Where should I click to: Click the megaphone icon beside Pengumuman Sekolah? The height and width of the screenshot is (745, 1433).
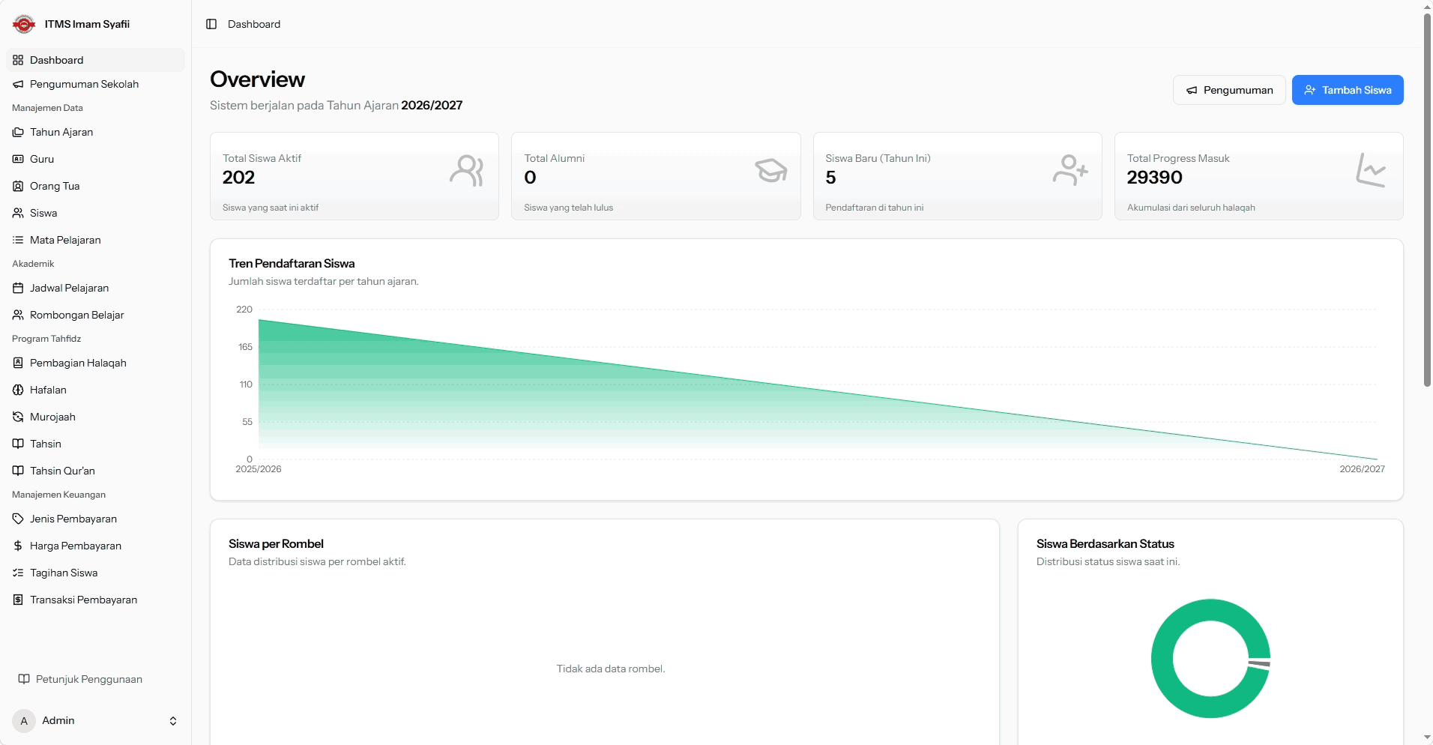point(18,84)
